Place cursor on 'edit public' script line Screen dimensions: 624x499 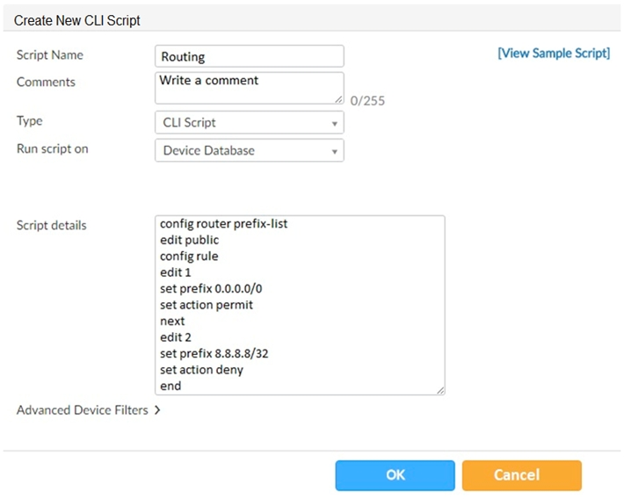pyautogui.click(x=190, y=240)
